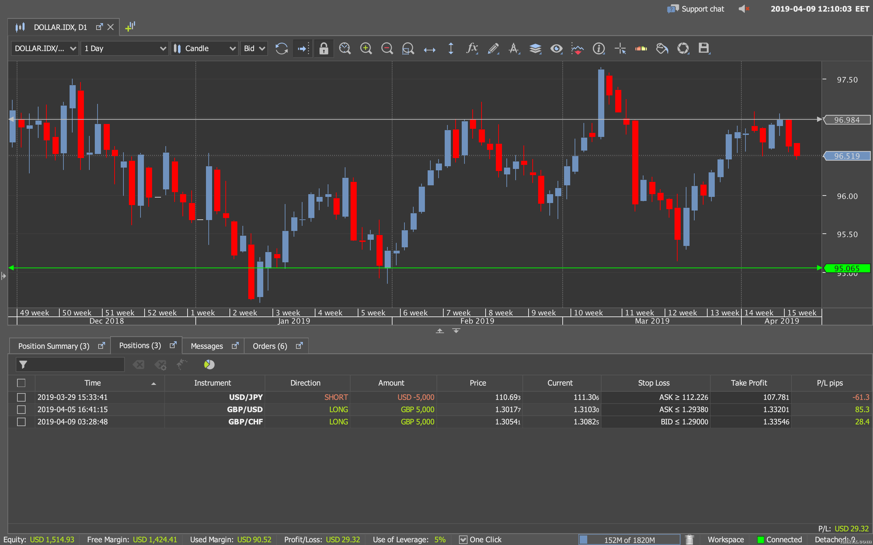Click the garbage collect trash icon

690,540
